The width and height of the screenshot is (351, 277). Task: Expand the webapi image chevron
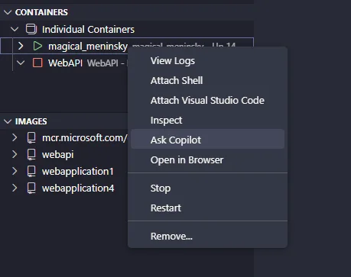pyautogui.click(x=15, y=154)
